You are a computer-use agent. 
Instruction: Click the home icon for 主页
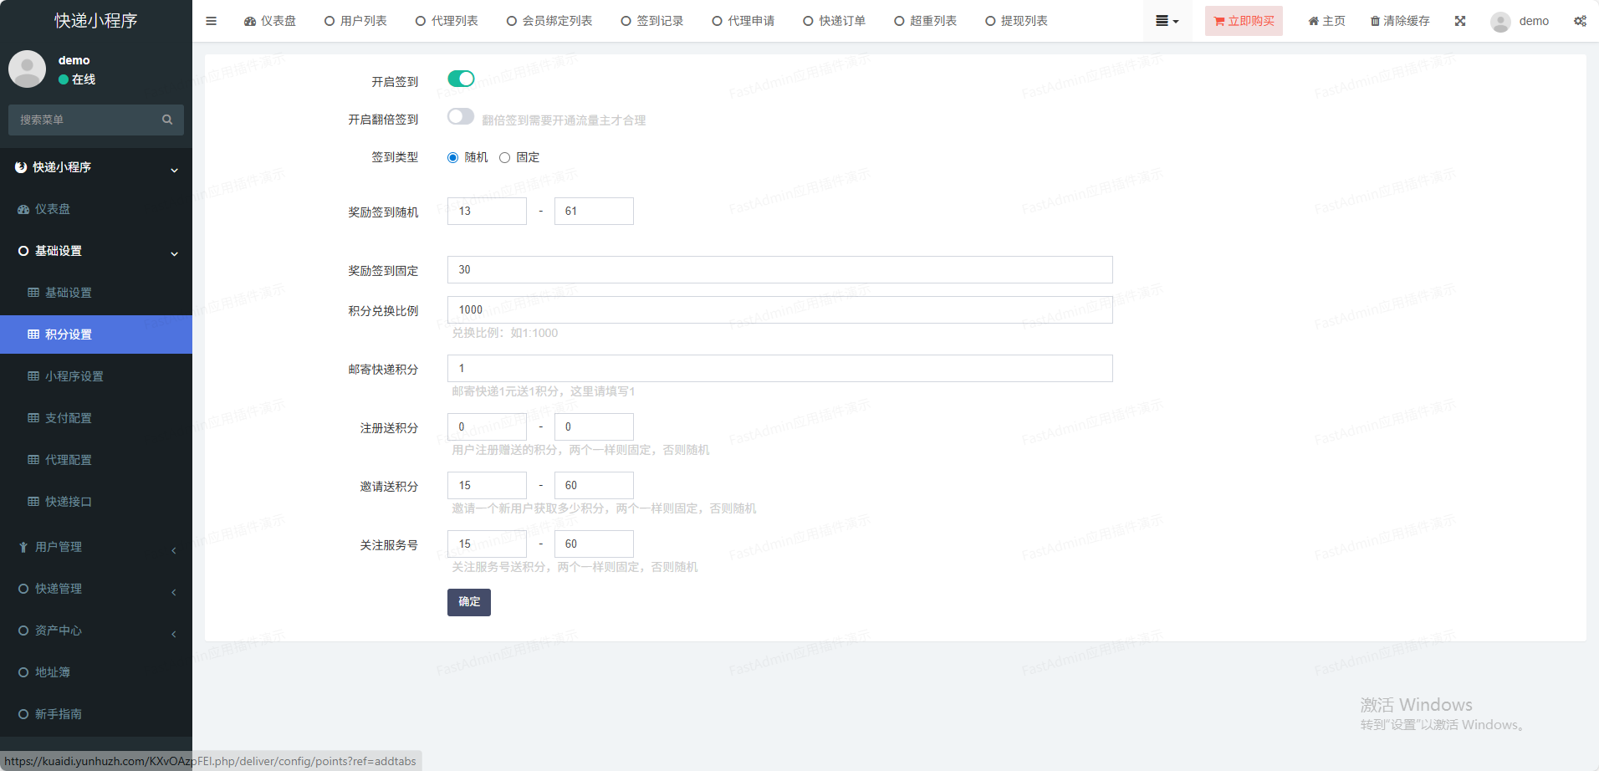[1313, 21]
